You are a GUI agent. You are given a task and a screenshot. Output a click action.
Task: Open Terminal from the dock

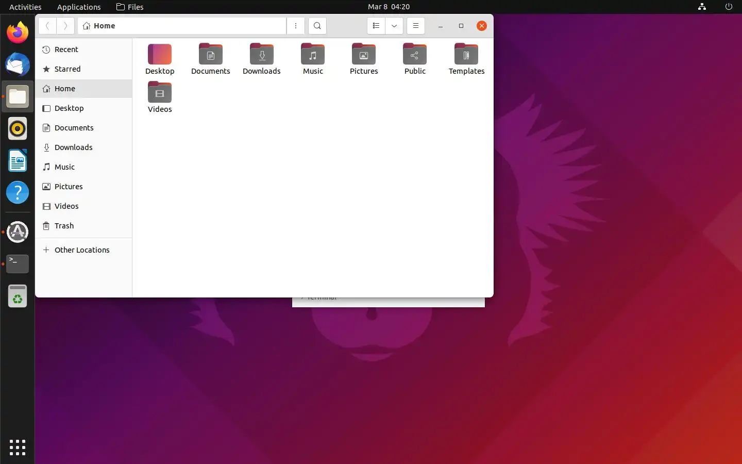coord(18,264)
